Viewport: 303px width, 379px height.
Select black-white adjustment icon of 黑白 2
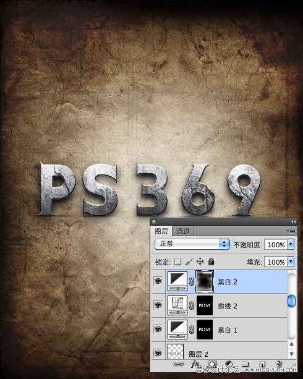pyautogui.click(x=177, y=281)
